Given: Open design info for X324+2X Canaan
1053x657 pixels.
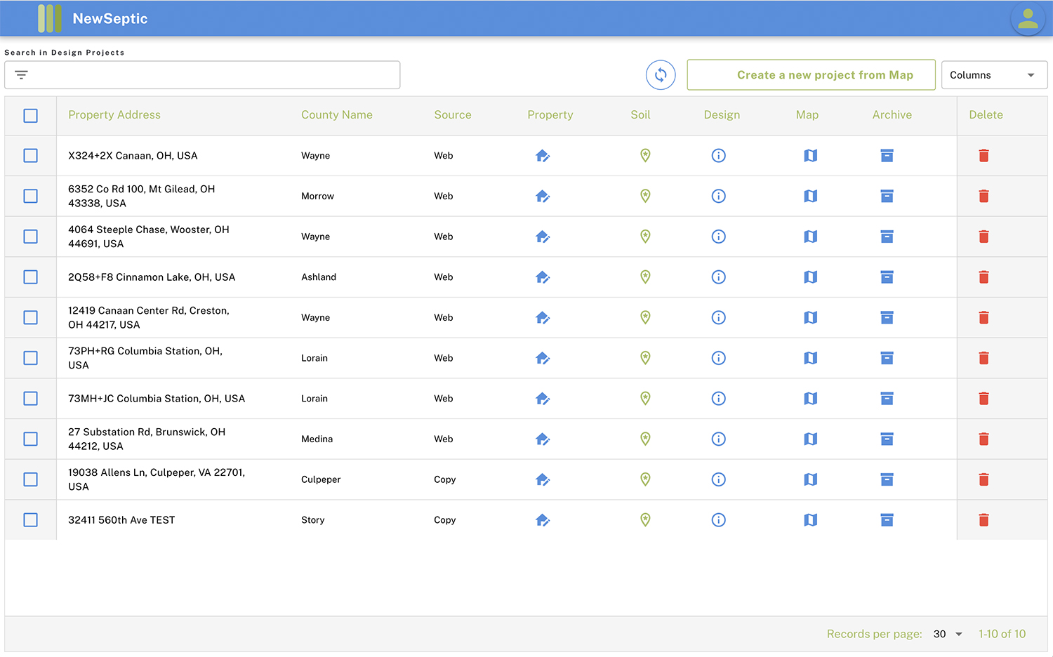Looking at the screenshot, I should tap(718, 156).
